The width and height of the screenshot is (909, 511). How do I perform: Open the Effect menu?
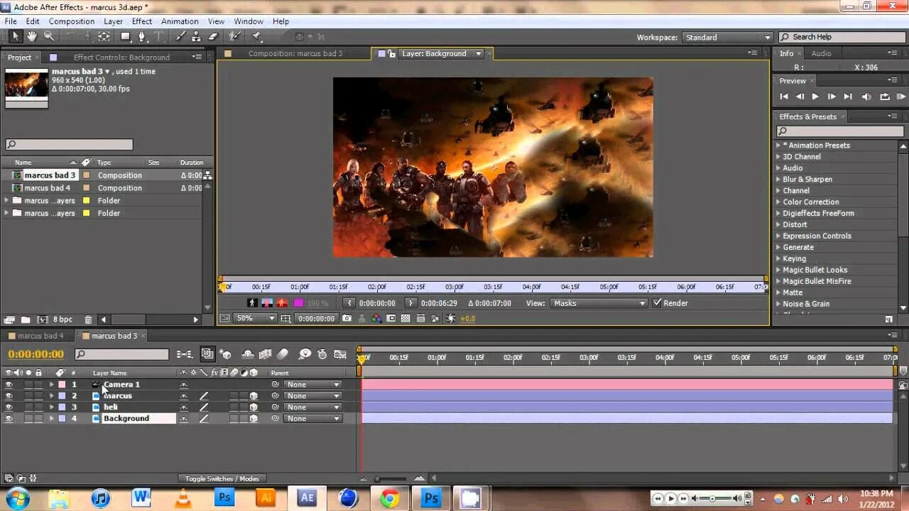click(x=142, y=21)
